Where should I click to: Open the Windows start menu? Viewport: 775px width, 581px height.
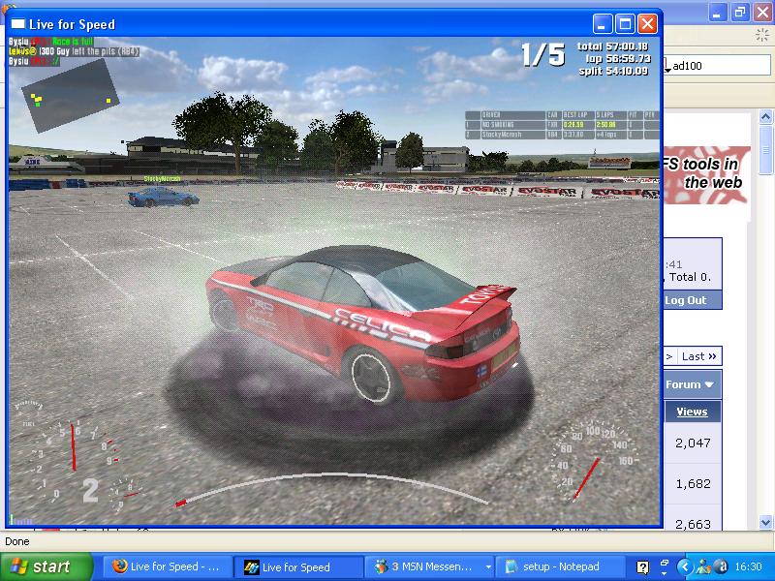[46, 566]
